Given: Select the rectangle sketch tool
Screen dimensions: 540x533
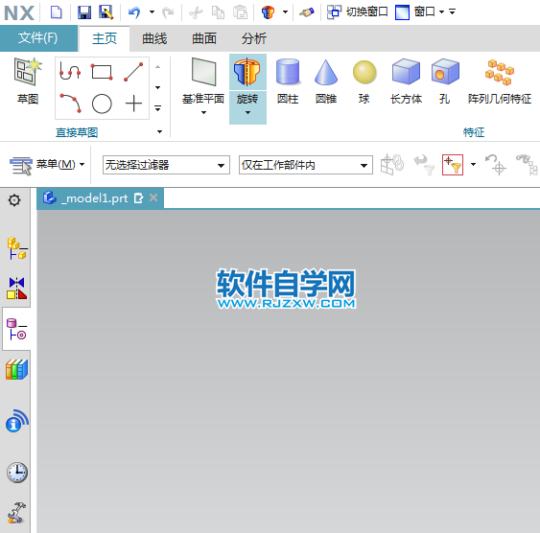Looking at the screenshot, I should pyautogui.click(x=102, y=72).
